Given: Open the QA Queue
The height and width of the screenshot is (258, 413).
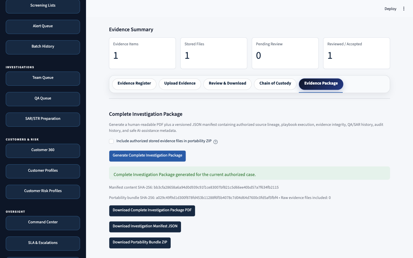Looking at the screenshot, I should [x=43, y=99].
